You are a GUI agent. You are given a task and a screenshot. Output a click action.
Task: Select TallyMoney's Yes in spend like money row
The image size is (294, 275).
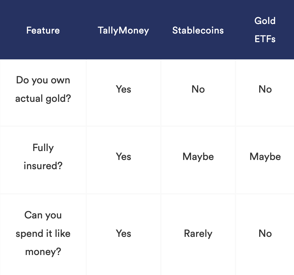[x=123, y=233]
